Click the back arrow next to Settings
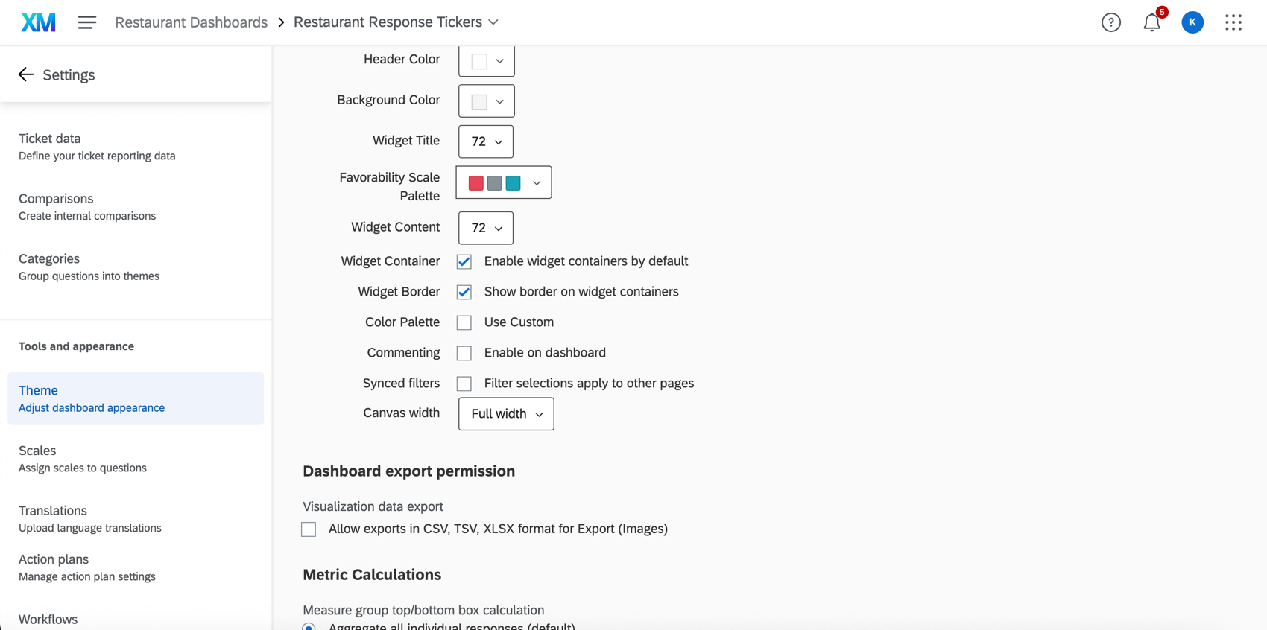Viewport: 1267px width, 630px height. (x=25, y=74)
